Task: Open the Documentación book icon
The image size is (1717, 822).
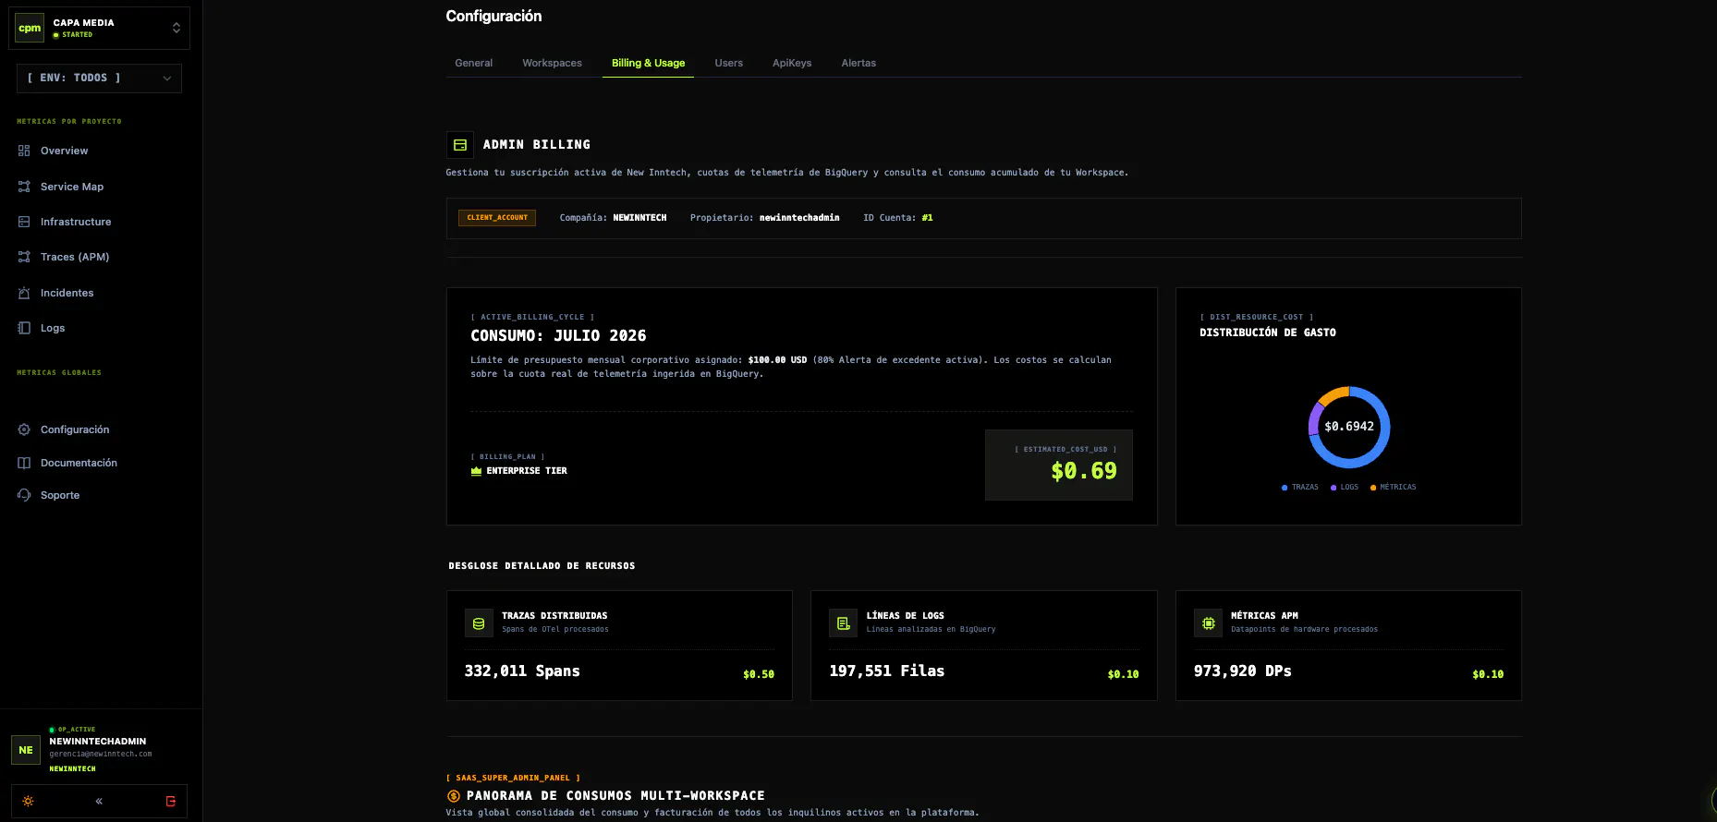Action: coord(24,463)
